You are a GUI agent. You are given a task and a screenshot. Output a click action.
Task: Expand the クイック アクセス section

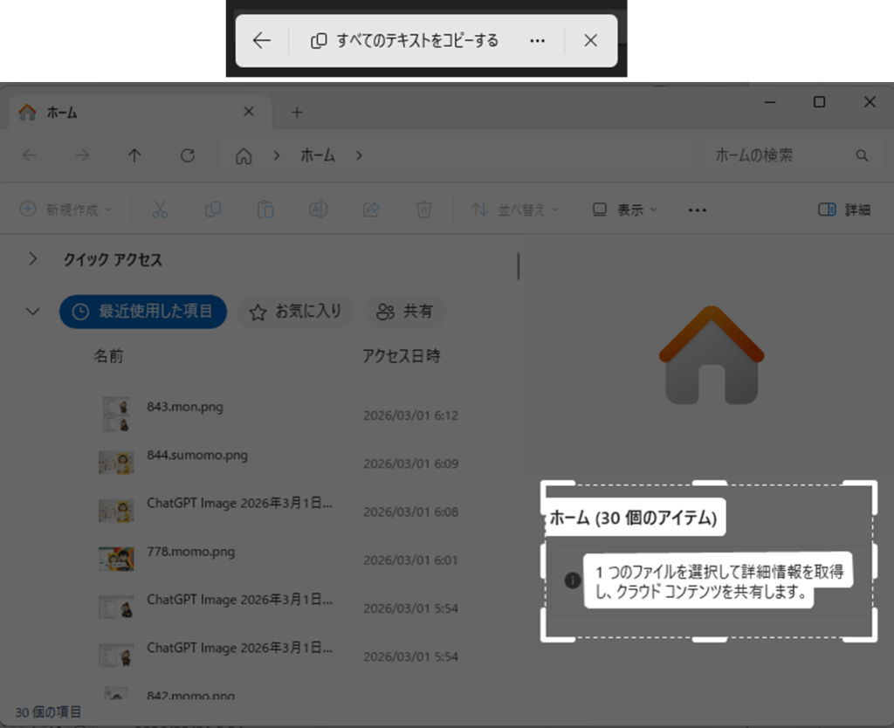(33, 259)
